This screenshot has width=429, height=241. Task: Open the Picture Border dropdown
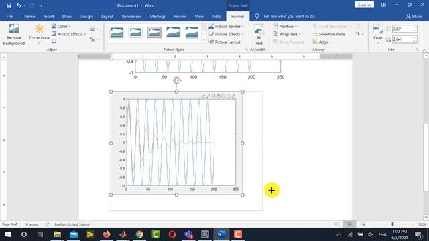point(226,27)
